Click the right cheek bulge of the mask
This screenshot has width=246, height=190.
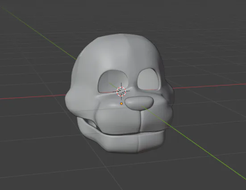168,100
